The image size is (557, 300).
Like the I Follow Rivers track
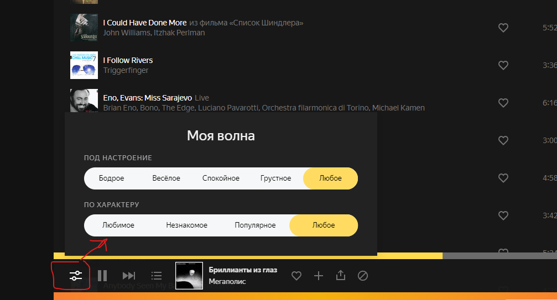(503, 65)
